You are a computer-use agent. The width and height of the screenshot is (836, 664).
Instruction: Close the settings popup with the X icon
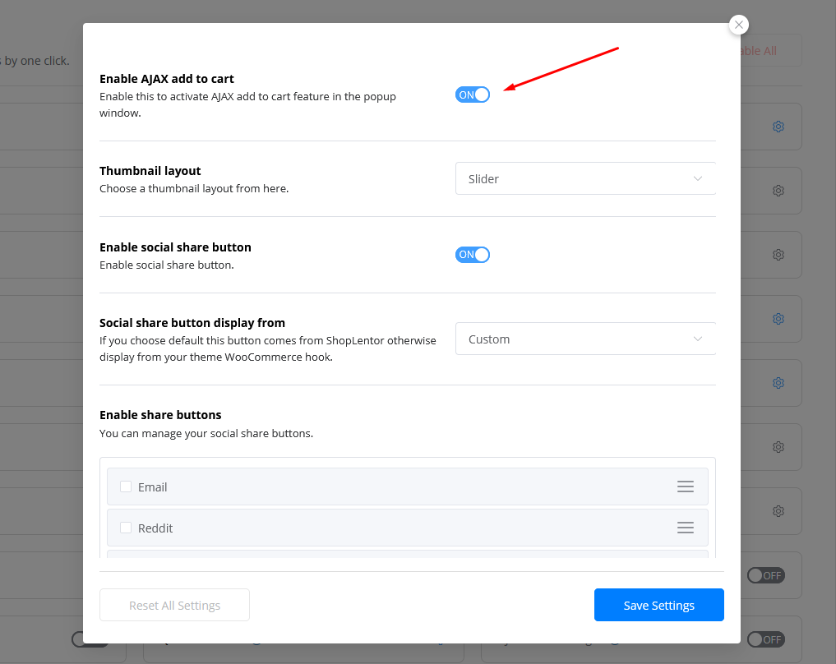click(x=739, y=25)
